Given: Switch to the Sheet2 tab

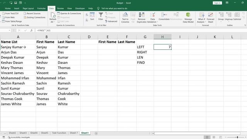Looking at the screenshot, I should pos(12,133).
